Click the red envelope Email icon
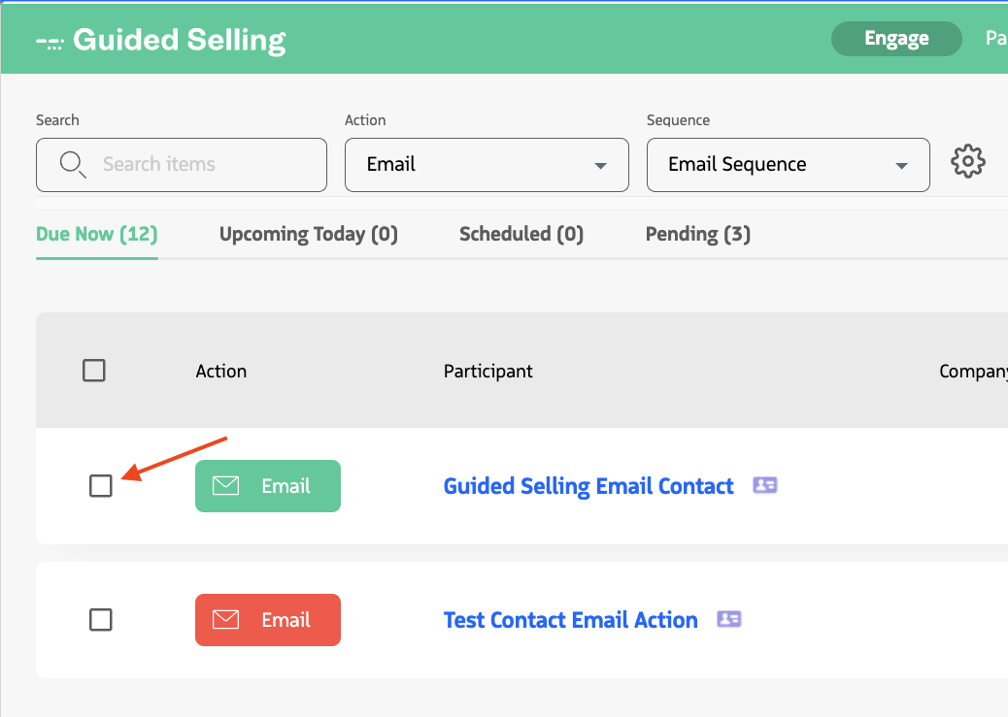 (x=225, y=619)
